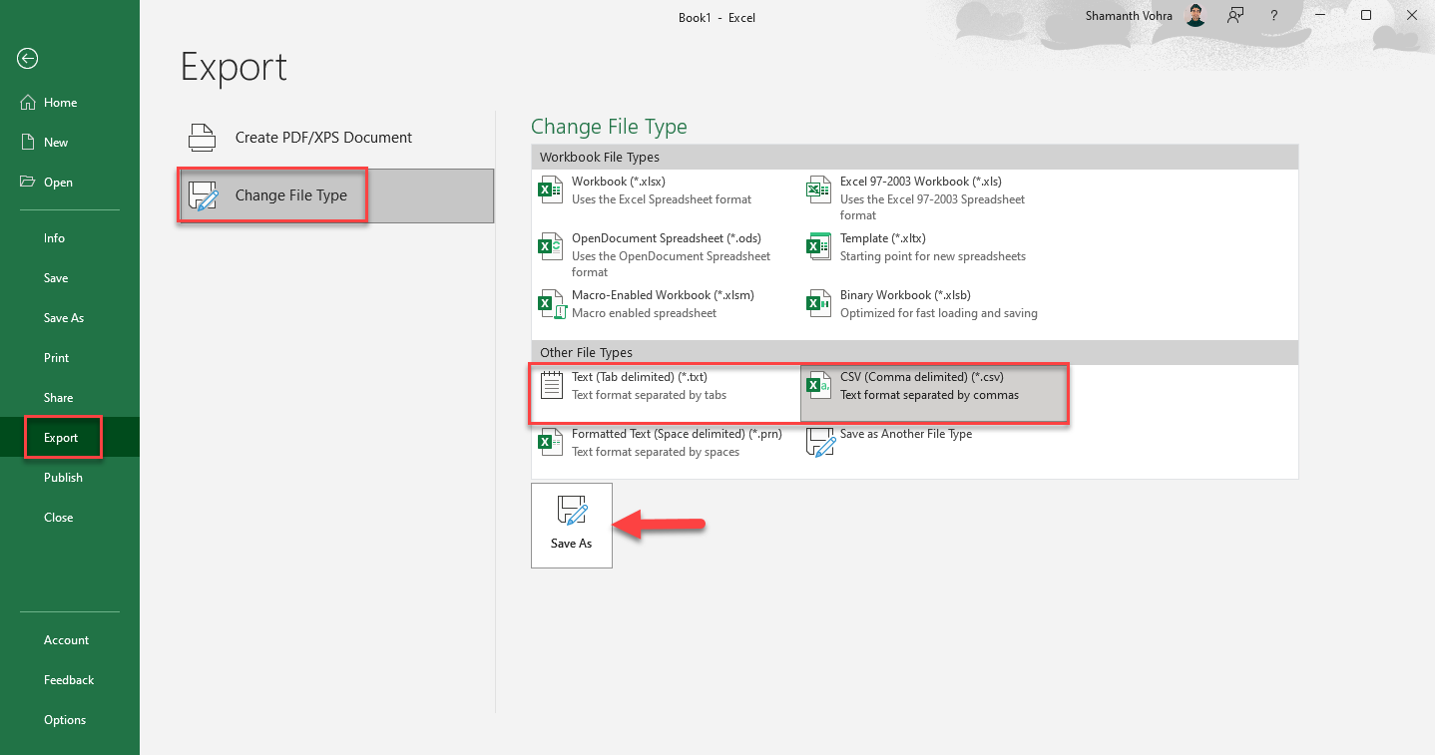Click the Change File Type disk icon

[x=204, y=195]
